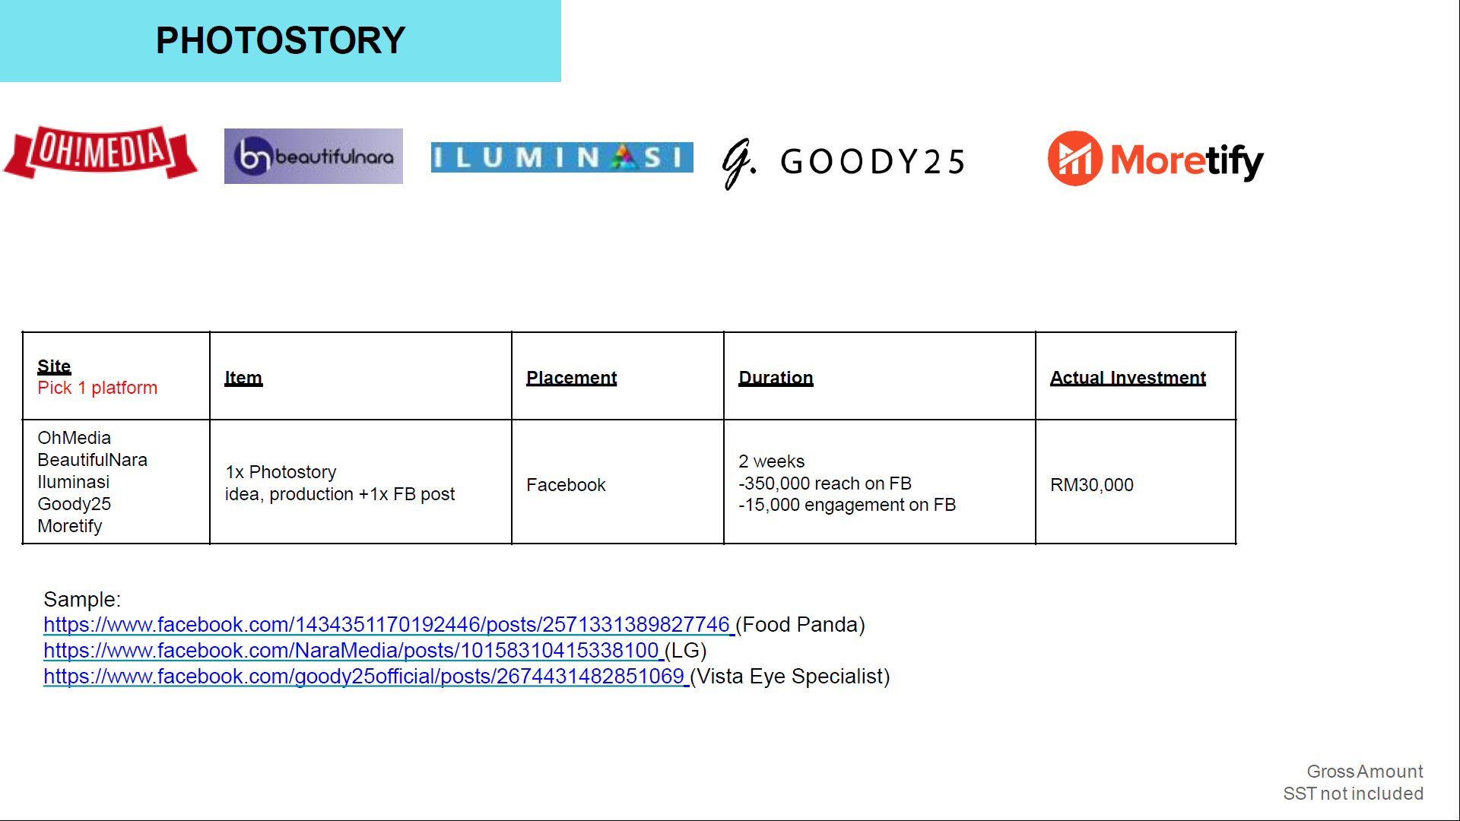
Task: Select BeautifulNara in the site list
Action: click(92, 460)
